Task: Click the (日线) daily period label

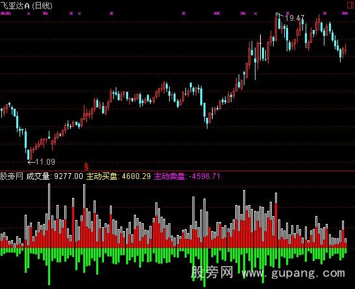Action: point(42,5)
